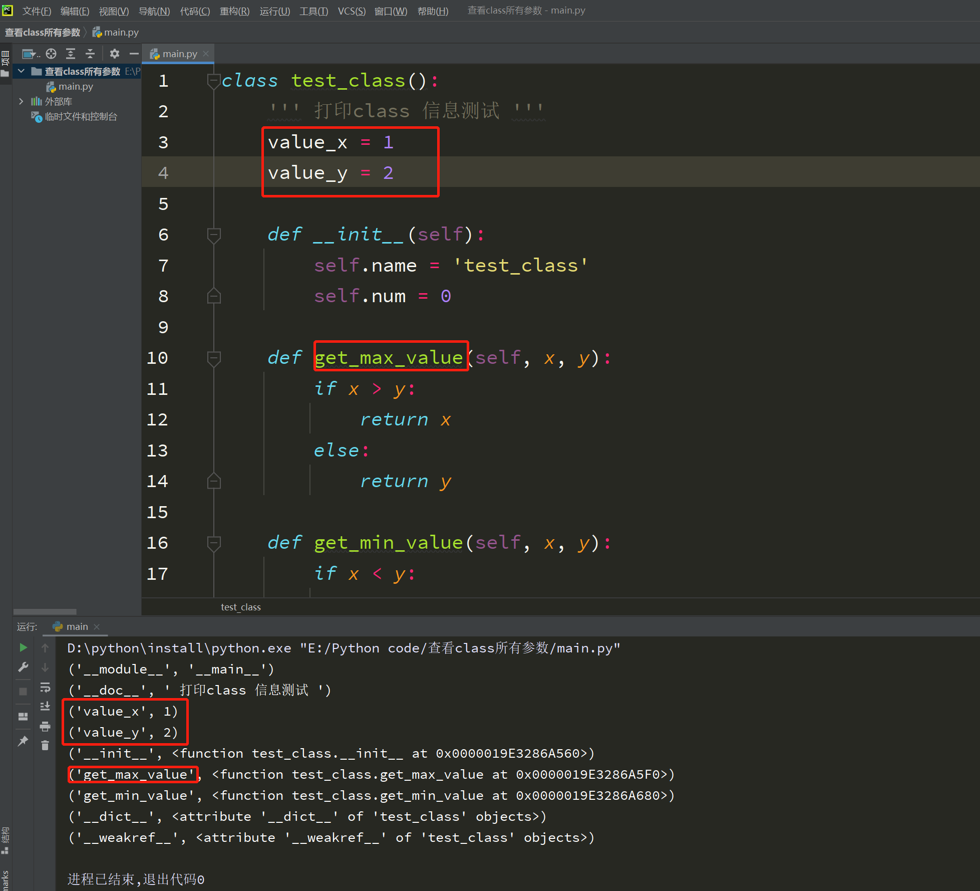Clear console output with trash icon
The height and width of the screenshot is (891, 980).
point(45,746)
